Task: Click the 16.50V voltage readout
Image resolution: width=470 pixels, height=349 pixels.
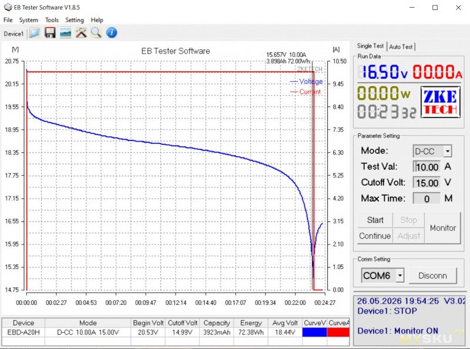Action: point(383,72)
